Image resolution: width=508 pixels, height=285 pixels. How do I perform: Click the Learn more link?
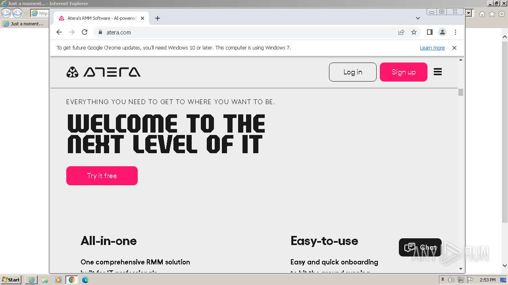pos(432,48)
